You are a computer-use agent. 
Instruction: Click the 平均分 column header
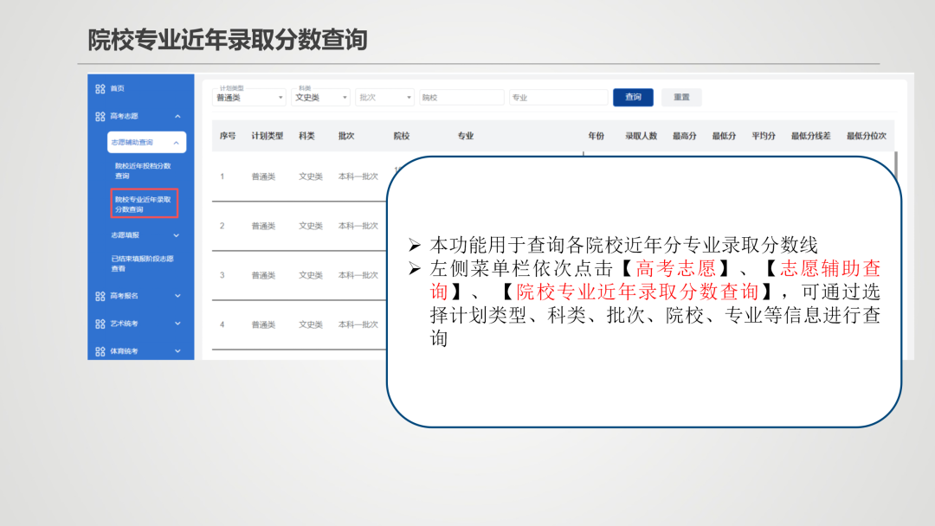(764, 136)
